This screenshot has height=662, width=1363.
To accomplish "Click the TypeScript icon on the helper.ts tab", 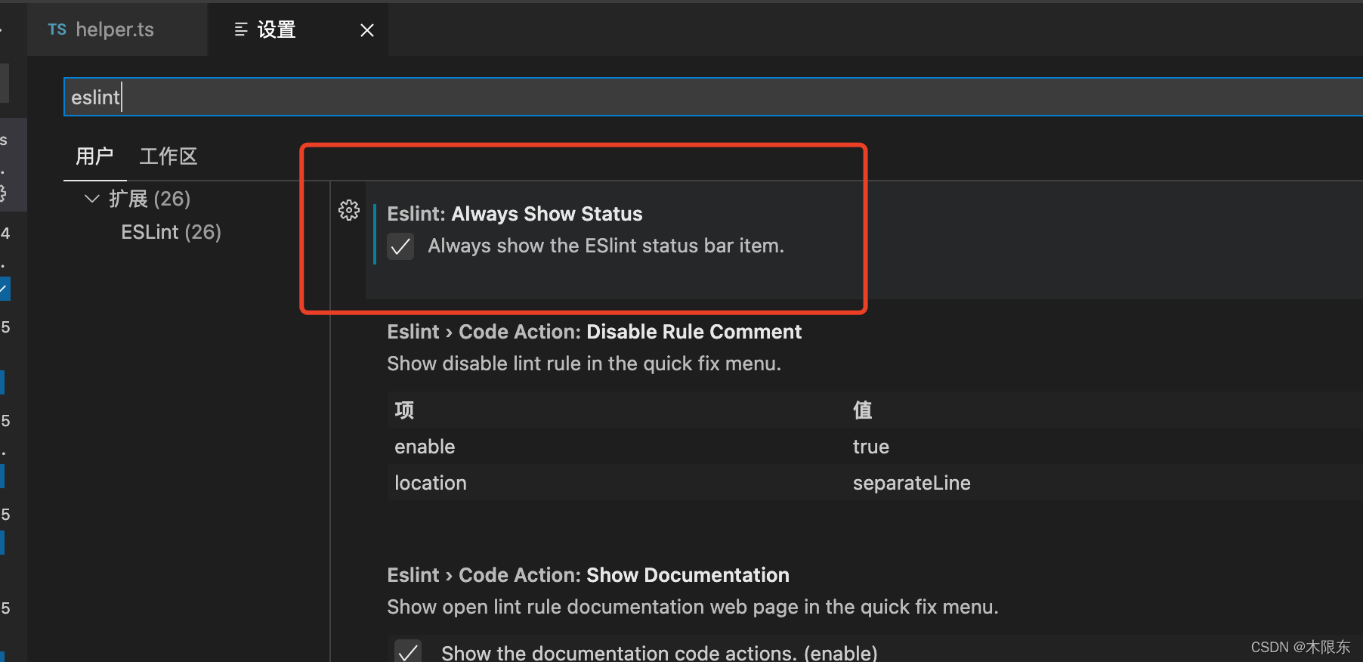I will (57, 29).
